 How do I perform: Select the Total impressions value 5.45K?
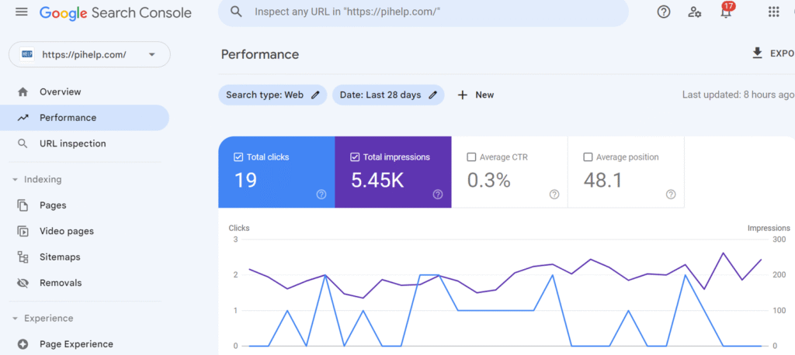(x=377, y=180)
